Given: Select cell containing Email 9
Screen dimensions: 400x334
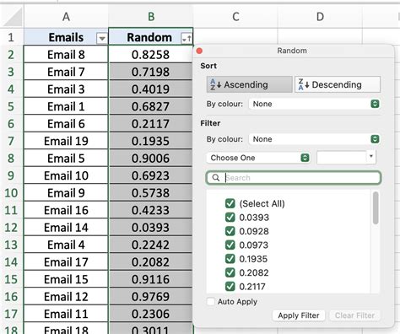Looking at the screenshot, I should point(66,193).
